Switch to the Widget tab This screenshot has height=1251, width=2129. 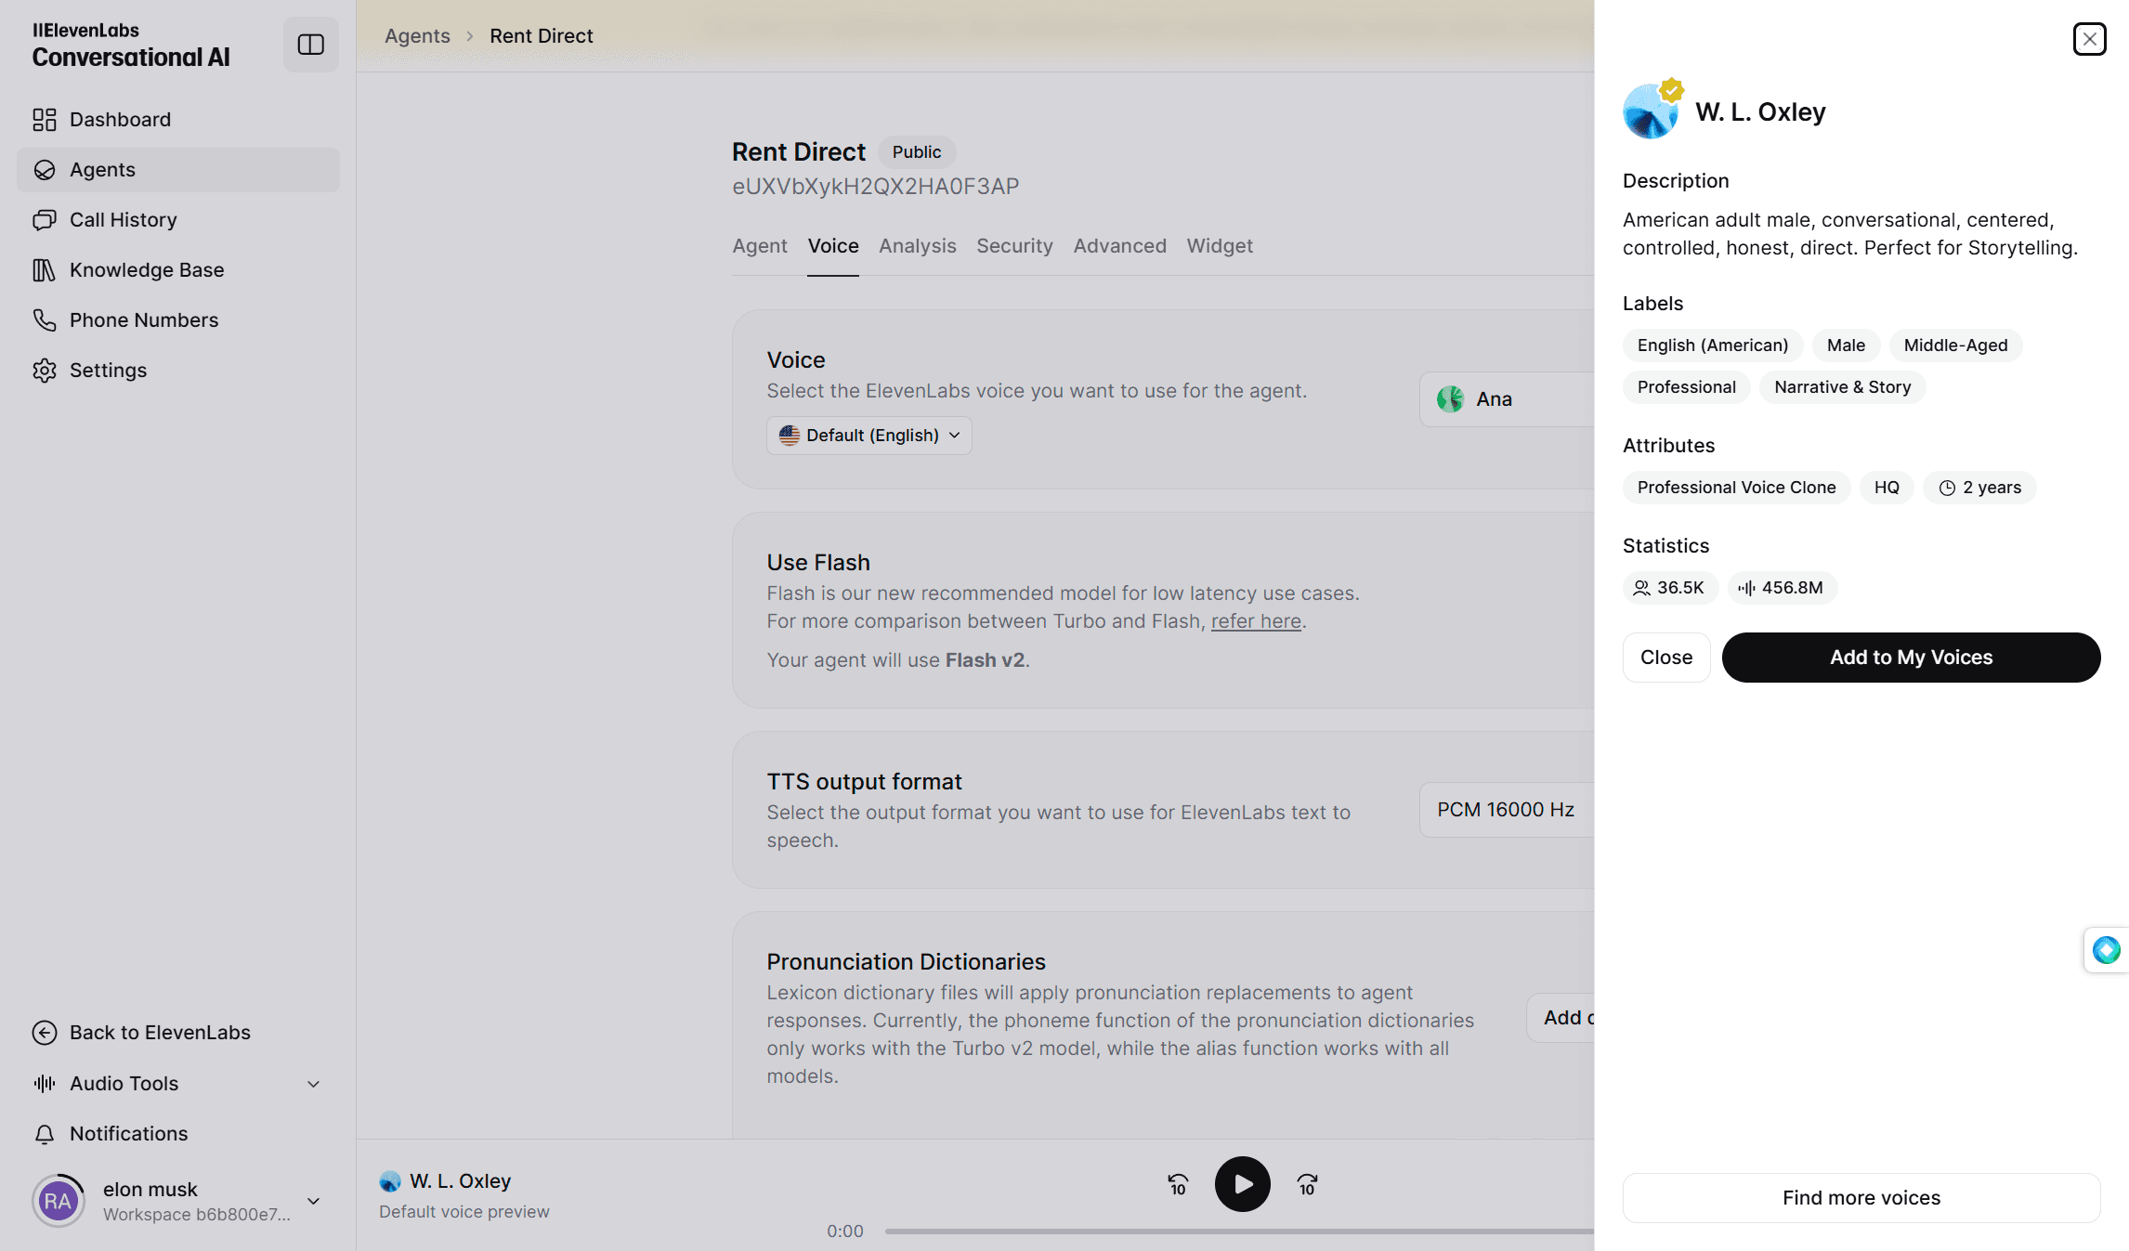[1220, 246]
